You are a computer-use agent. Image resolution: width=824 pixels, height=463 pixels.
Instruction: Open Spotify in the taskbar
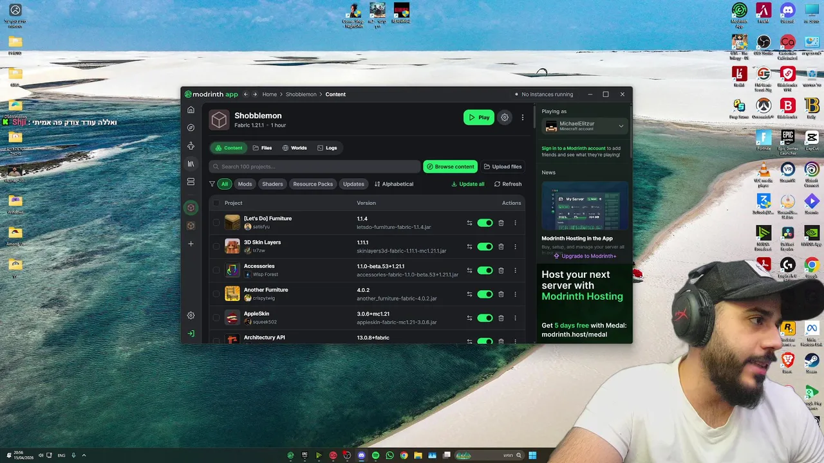click(x=375, y=456)
